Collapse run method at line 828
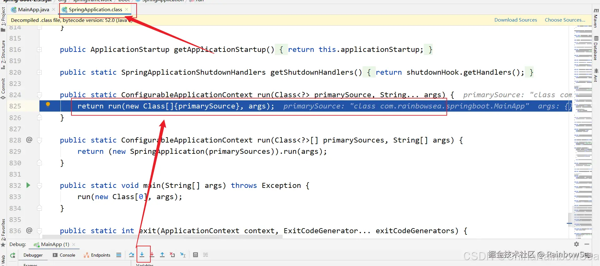 [x=39, y=140]
